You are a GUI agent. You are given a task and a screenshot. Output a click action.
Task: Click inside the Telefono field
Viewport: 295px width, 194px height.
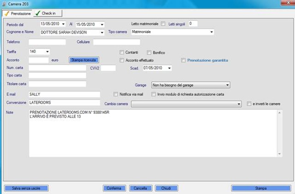(47, 42)
